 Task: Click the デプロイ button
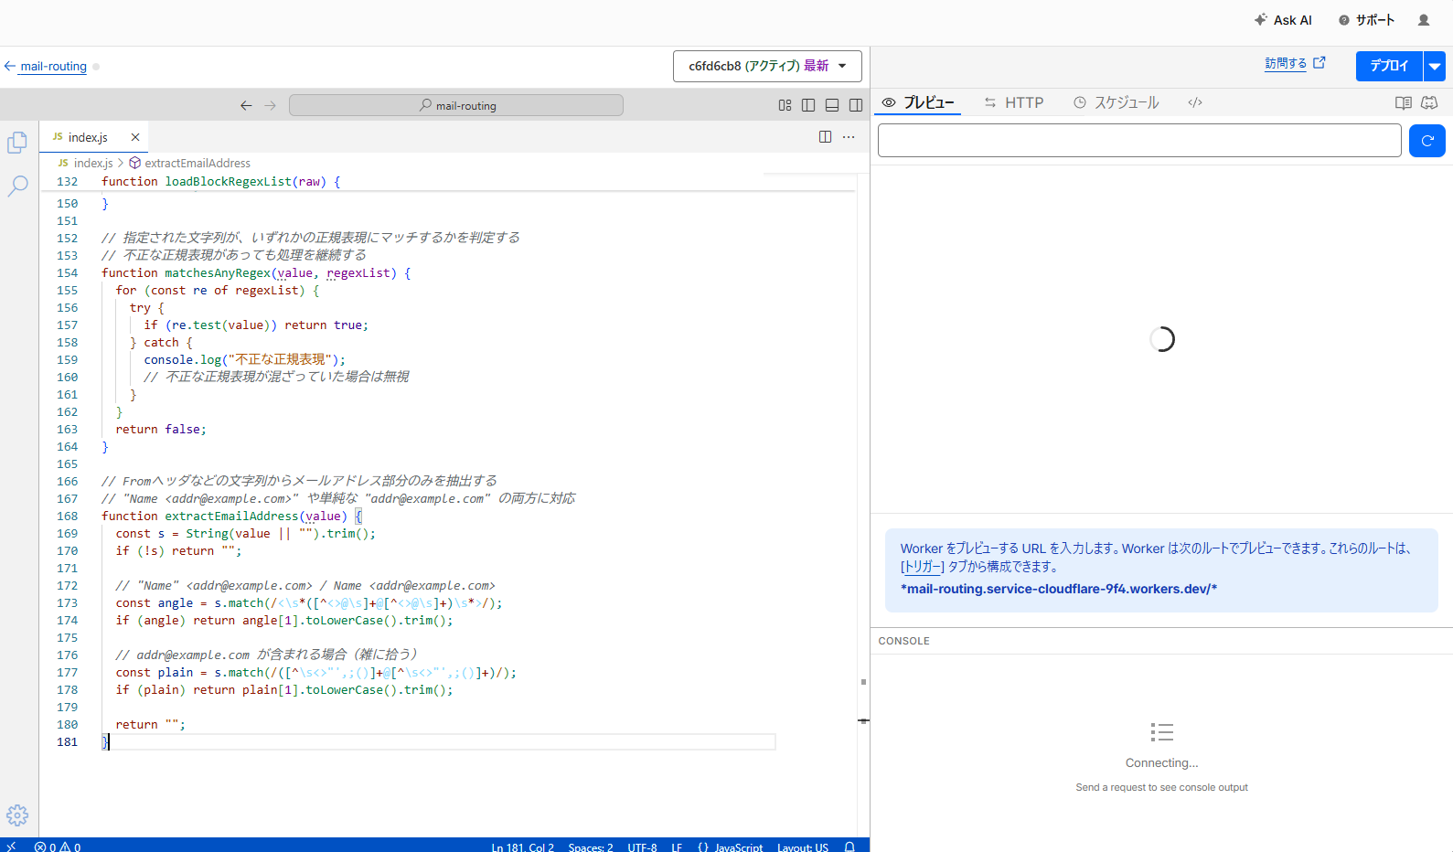(x=1389, y=66)
